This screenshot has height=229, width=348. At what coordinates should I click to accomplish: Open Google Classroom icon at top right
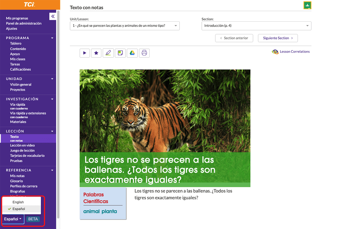click(x=307, y=5)
